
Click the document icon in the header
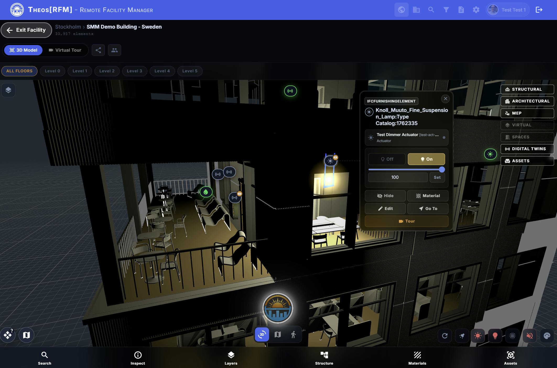click(x=461, y=10)
